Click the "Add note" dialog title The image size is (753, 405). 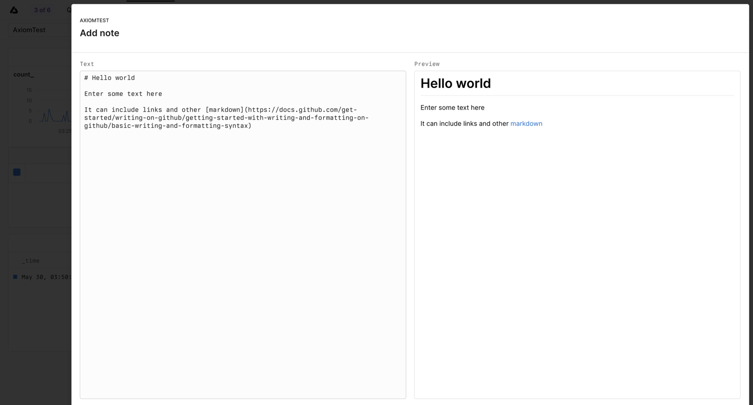pyautogui.click(x=100, y=33)
